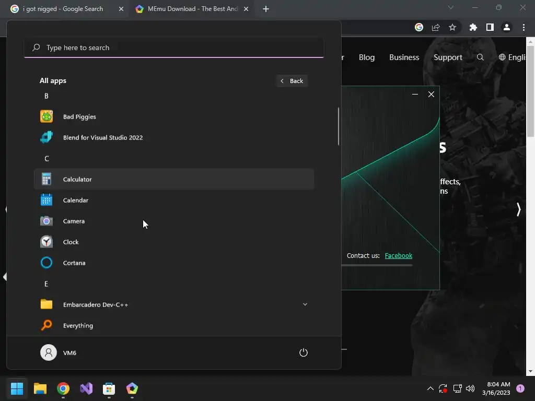Image resolution: width=535 pixels, height=401 pixels.
Task: Click the Type here to search field
Action: (x=173, y=48)
